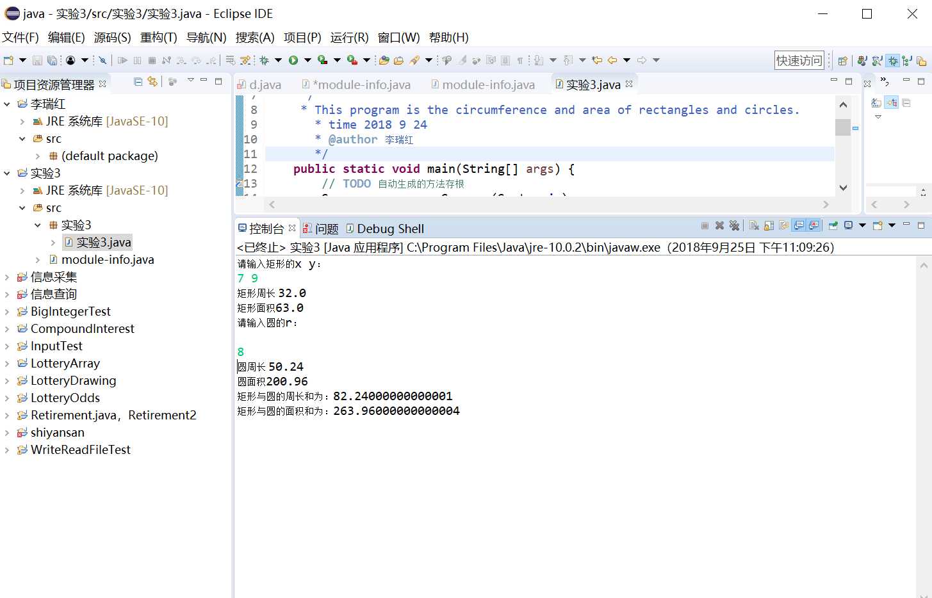Open the 源码(S) menu
Viewport: 932px width, 598px height.
point(113,38)
